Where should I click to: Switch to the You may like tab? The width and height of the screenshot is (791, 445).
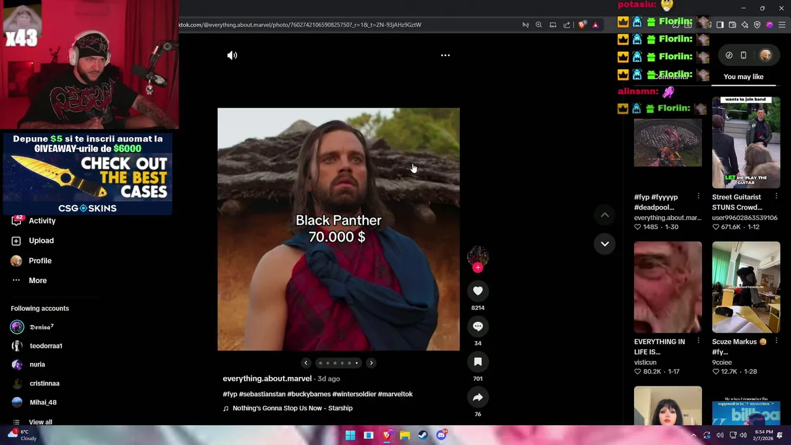click(743, 77)
